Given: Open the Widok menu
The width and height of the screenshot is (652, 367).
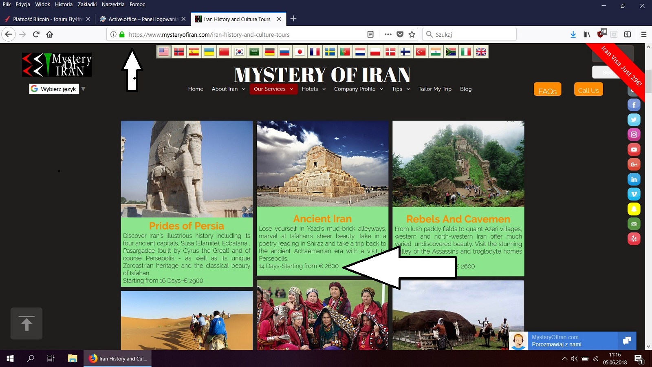Looking at the screenshot, I should [42, 4].
